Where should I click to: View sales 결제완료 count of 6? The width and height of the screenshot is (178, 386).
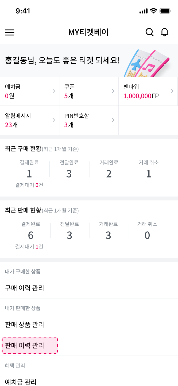(31, 235)
